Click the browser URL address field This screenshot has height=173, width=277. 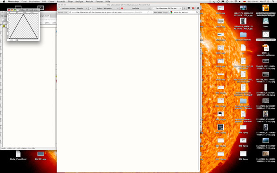111,12
